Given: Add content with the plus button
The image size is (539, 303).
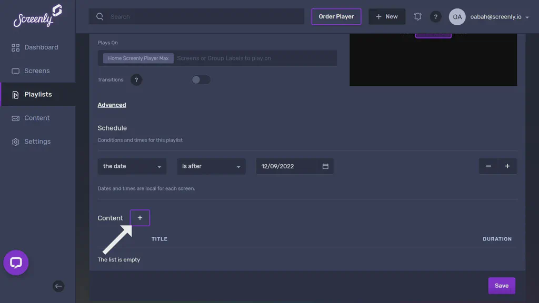Looking at the screenshot, I should tap(139, 217).
